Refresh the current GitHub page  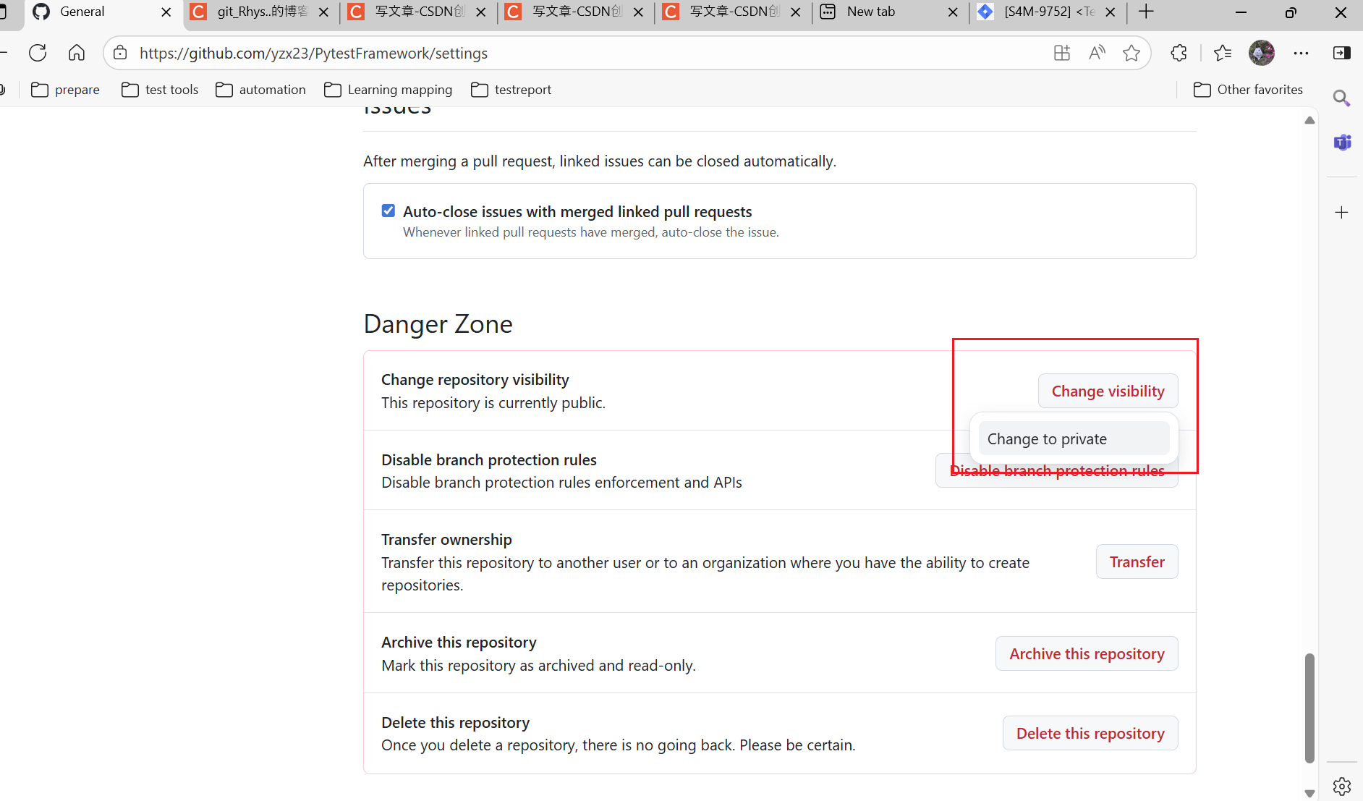(38, 53)
